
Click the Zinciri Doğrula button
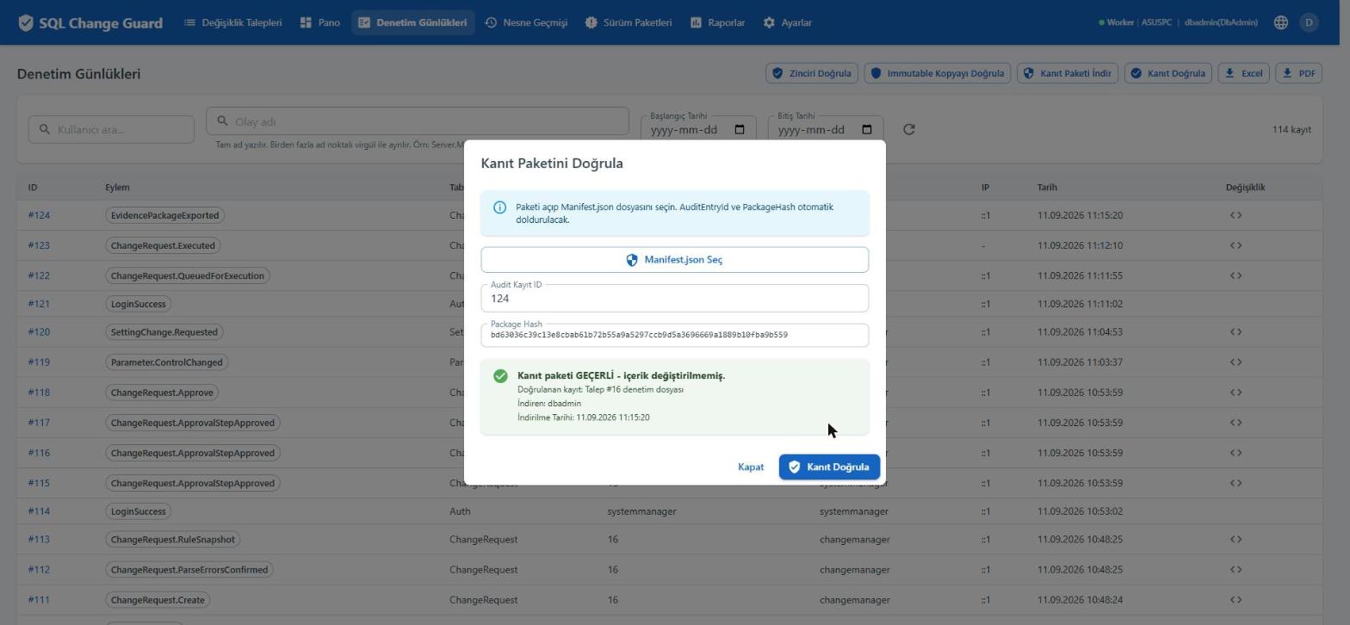coord(811,73)
